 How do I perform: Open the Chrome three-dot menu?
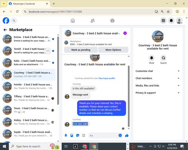184,12
